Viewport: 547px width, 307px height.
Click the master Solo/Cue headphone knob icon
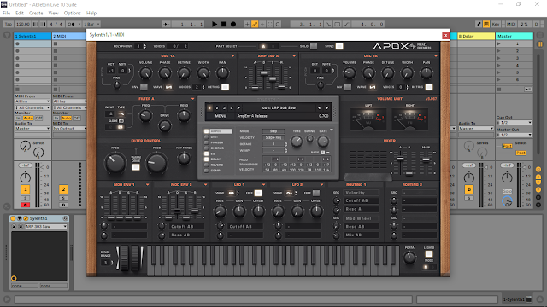[x=507, y=201]
